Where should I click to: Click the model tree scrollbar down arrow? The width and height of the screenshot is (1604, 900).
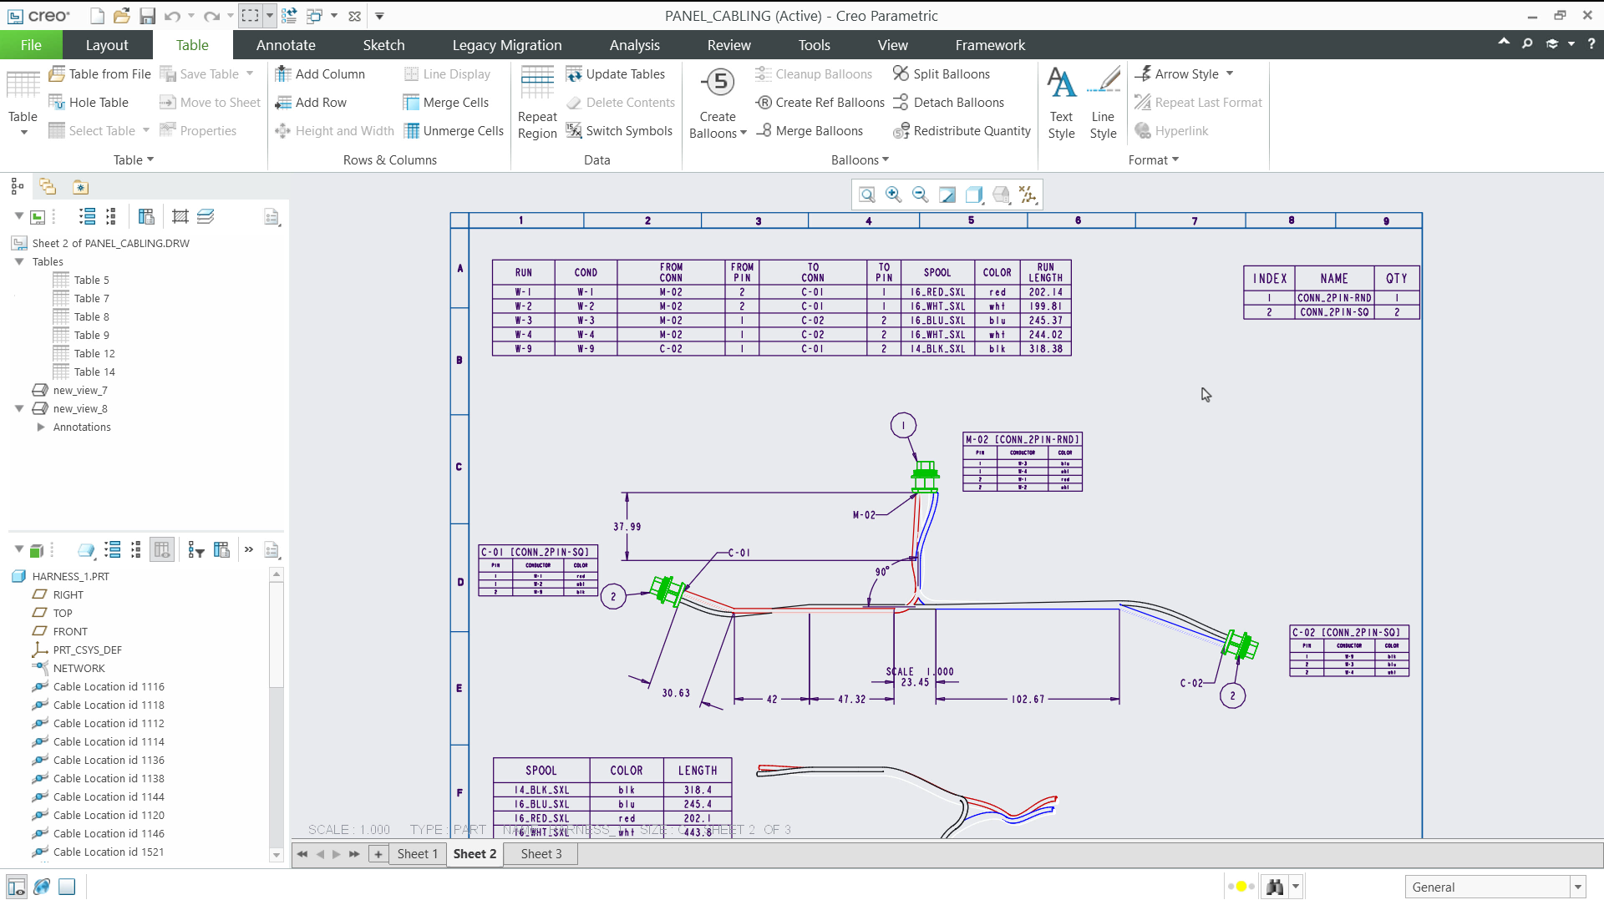[x=277, y=854]
